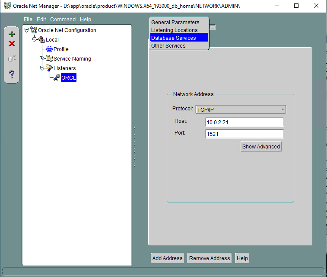Select Other Services from the list

179,46
